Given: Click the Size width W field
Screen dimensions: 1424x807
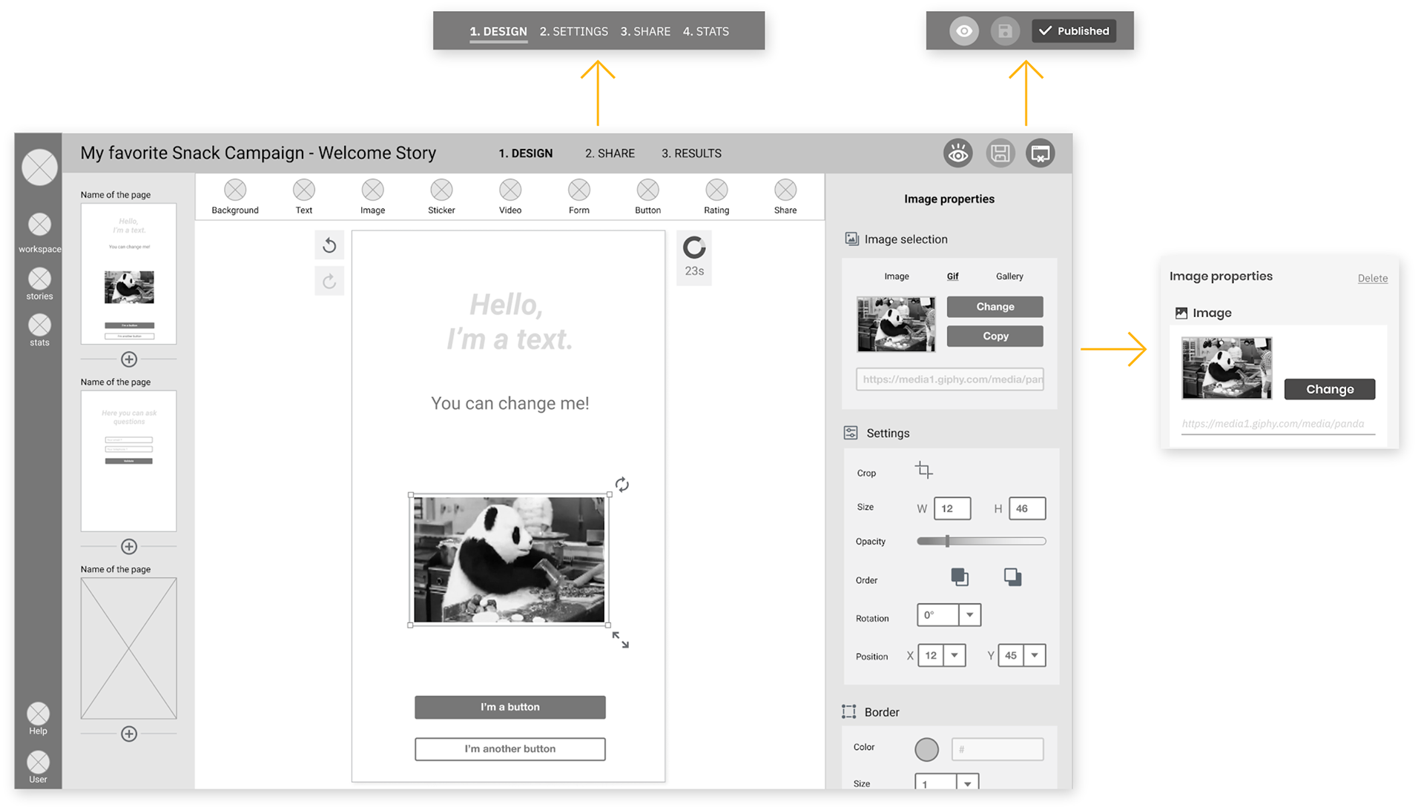Looking at the screenshot, I should [x=952, y=508].
